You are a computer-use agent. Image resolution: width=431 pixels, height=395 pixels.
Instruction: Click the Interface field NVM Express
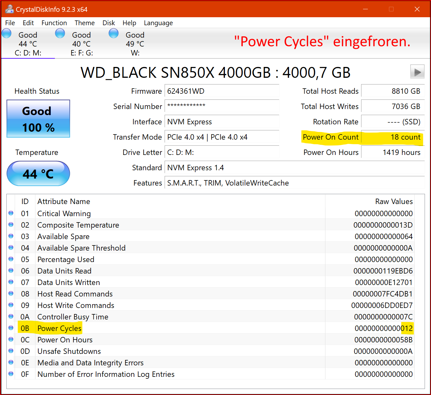pos(222,121)
